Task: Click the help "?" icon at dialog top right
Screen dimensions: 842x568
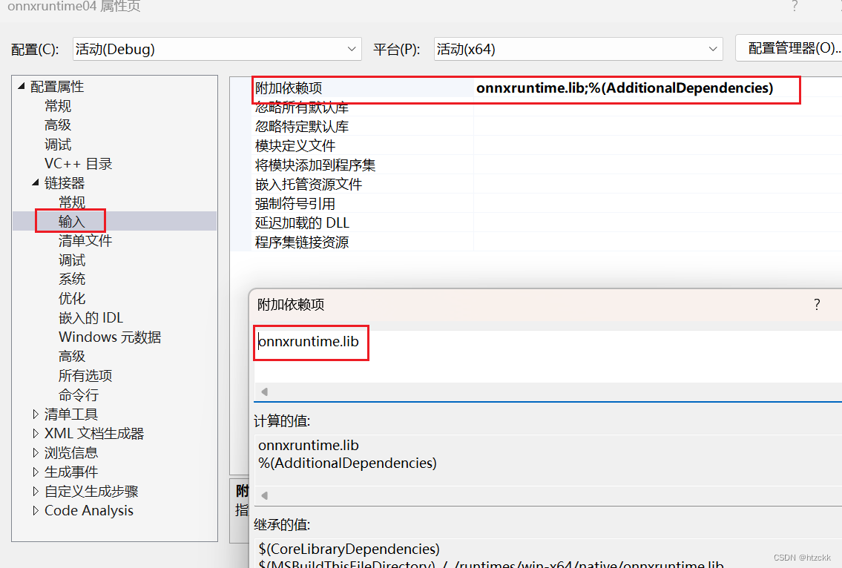Action: click(794, 7)
